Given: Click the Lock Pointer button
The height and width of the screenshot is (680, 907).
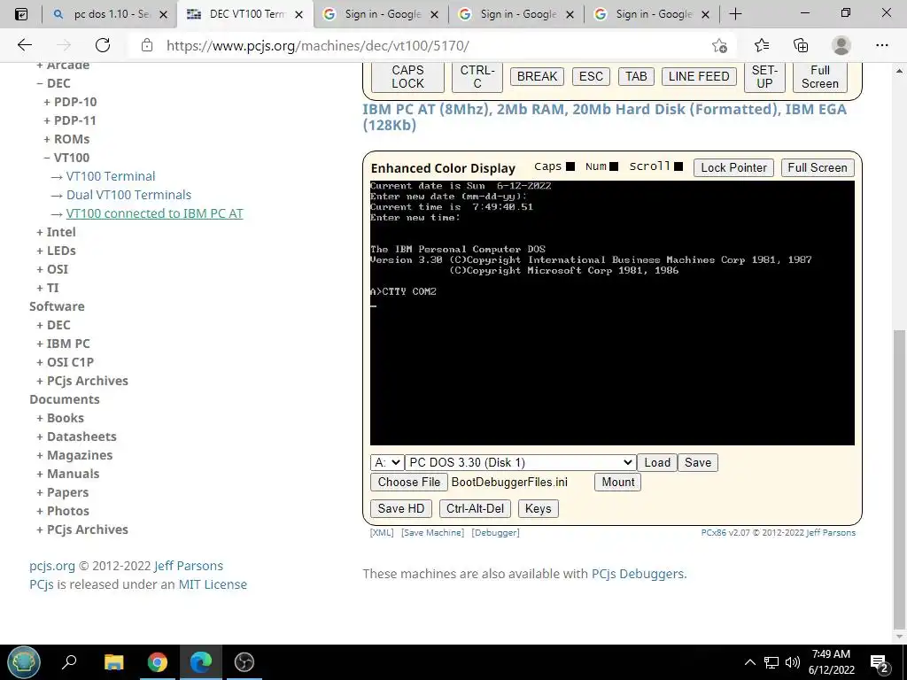Looking at the screenshot, I should click(x=733, y=167).
